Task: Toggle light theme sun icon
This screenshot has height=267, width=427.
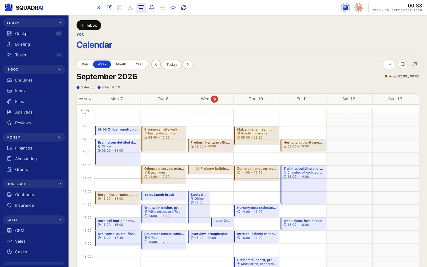Action: tap(173, 7)
